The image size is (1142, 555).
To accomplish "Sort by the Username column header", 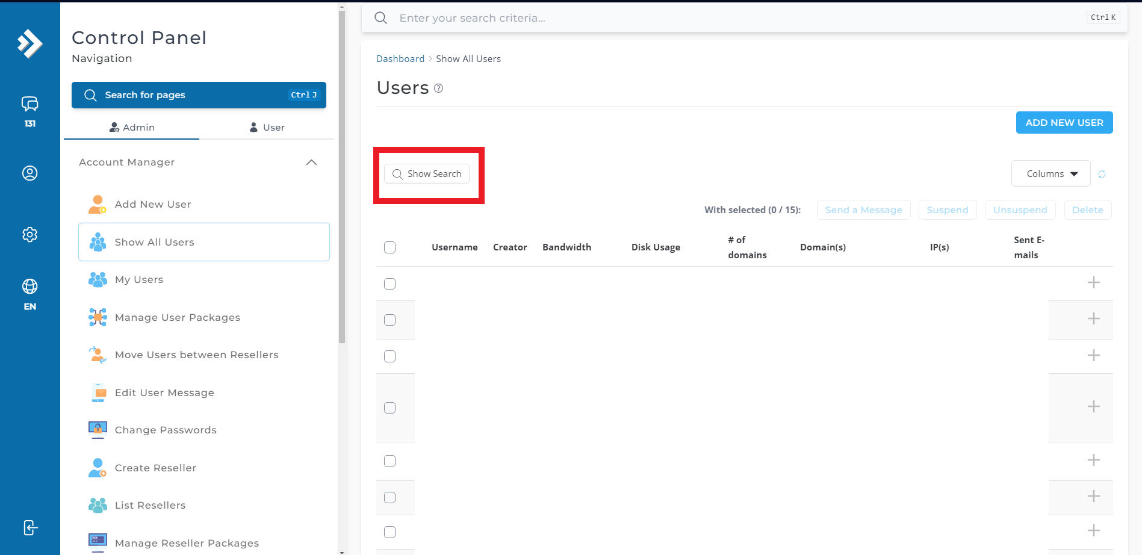I will (455, 247).
